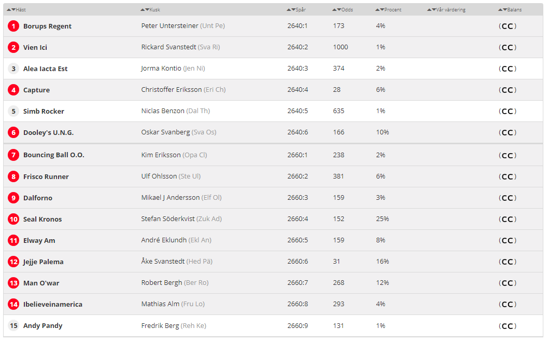Viewport: 548px width, 342px height.
Task: Sort by Balans column header
Action: tap(510, 10)
